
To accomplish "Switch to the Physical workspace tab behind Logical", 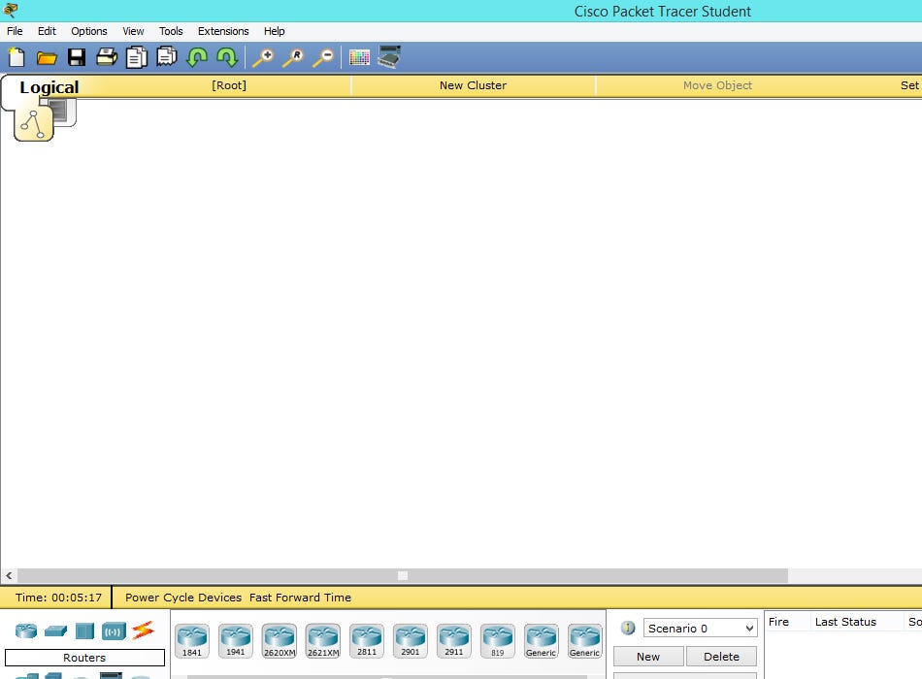I will (62, 112).
